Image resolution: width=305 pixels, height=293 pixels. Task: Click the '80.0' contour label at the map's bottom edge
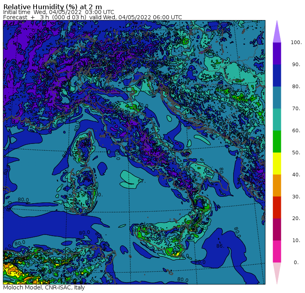coord(183,280)
